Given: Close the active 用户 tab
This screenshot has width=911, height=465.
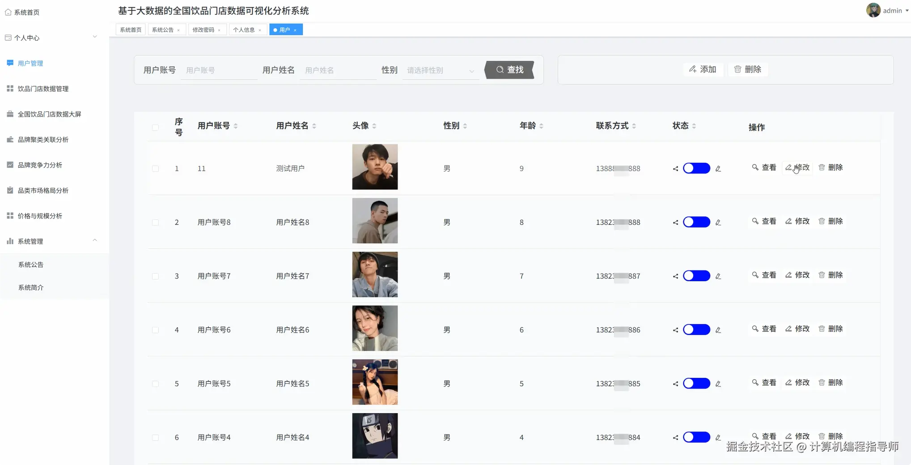Looking at the screenshot, I should (x=295, y=30).
